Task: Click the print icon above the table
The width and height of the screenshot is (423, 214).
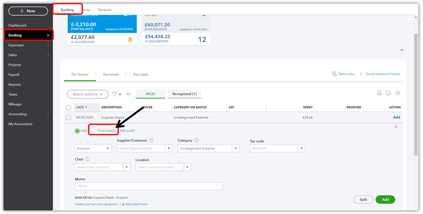Action: tap(379, 93)
